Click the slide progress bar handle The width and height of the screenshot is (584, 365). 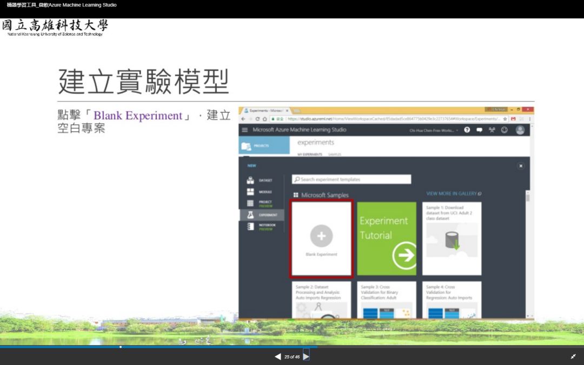[121, 347]
